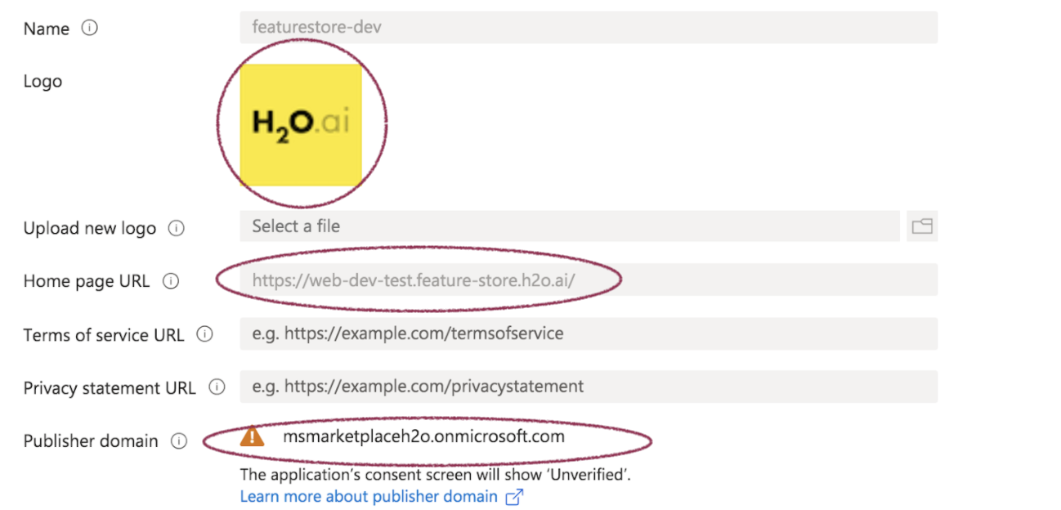This screenshot has width=1061, height=510.
Task: Click the msmarketplaceh2o.onmicrosoft.com domain text
Action: coord(423,436)
